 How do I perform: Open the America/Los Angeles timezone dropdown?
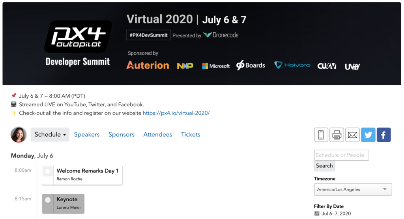tap(353, 189)
